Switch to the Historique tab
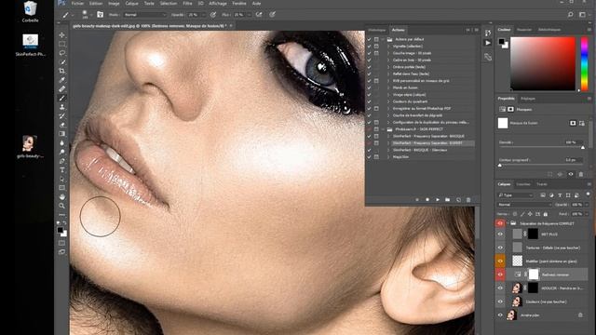Image resolution: width=596 pixels, height=335 pixels. 376,30
